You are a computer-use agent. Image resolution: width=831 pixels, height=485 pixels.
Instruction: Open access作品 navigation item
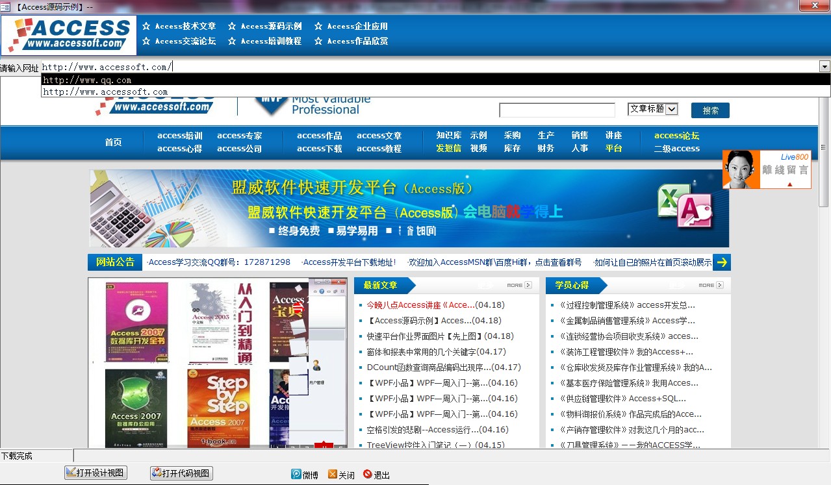click(x=320, y=136)
